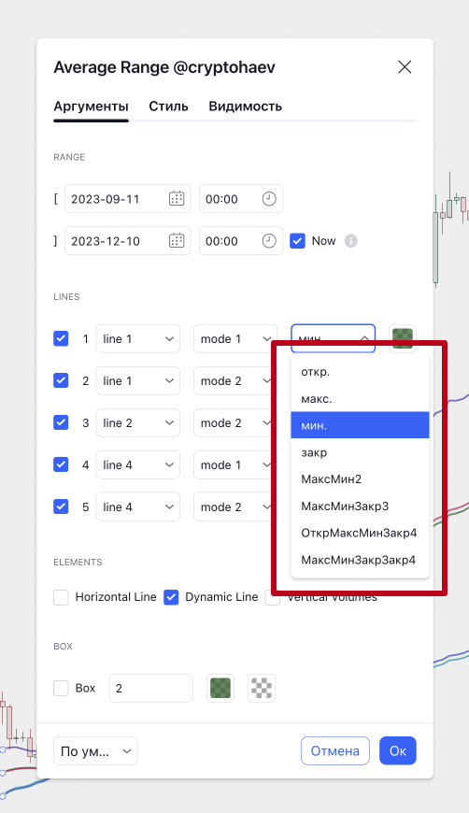Screen dimensions: 469x813
Task: Expand line dropdown in row 3
Action: pyautogui.click(x=138, y=422)
